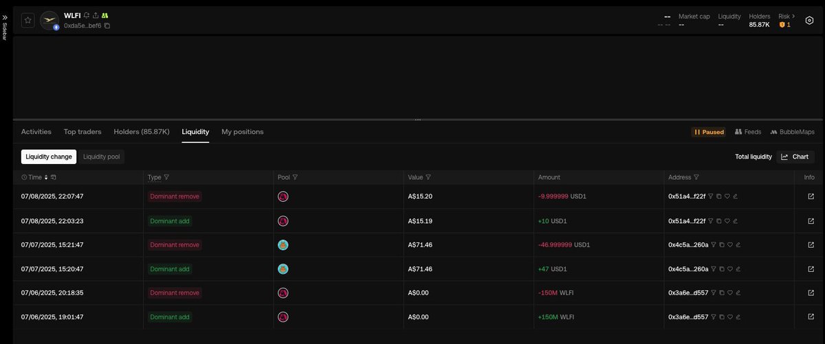Open address 0x3a6e...d557 in the 19:01:47 row
Image resolution: width=825 pixels, height=344 pixels.
pyautogui.click(x=688, y=317)
